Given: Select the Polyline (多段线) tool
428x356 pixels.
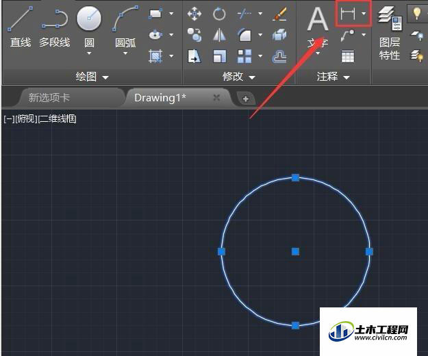Looking at the screenshot, I should click(55, 27).
